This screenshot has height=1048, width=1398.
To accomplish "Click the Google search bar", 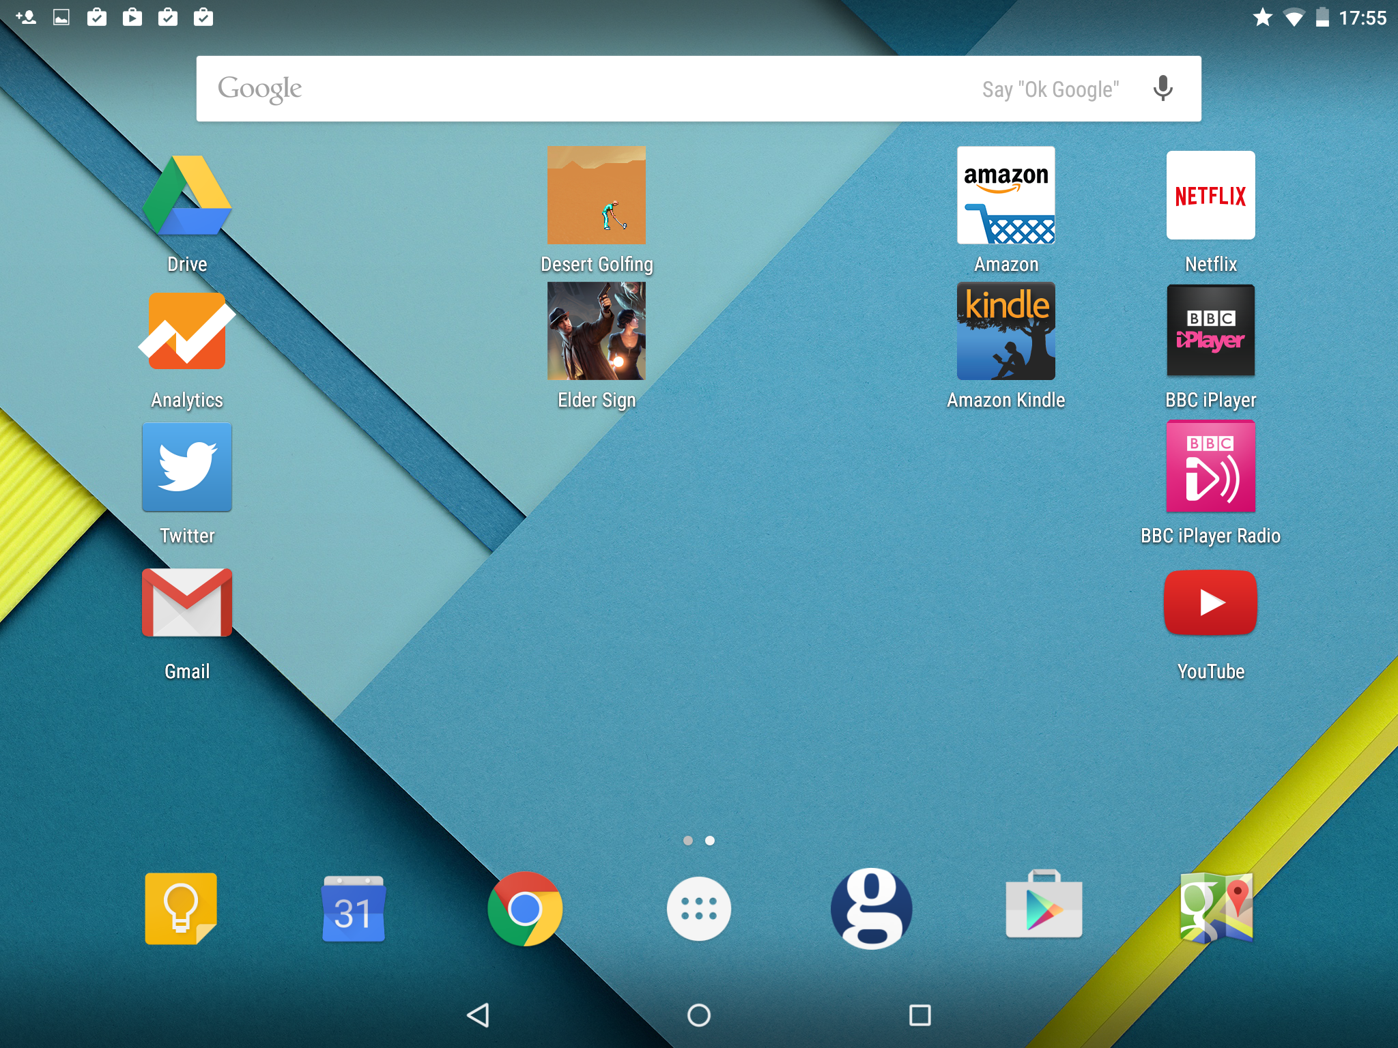I will pos(699,89).
